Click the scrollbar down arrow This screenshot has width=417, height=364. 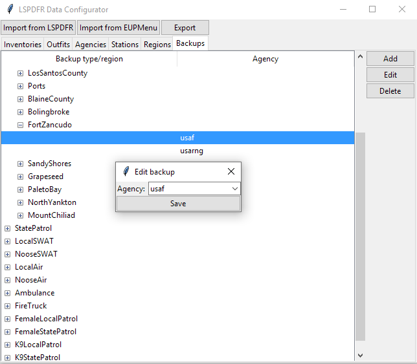pos(361,355)
